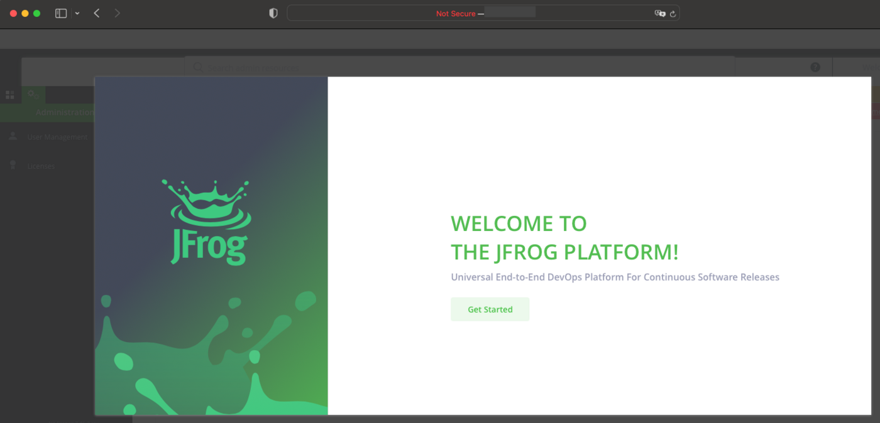This screenshot has width=880, height=423.
Task: Select the User Management person icon
Action: point(13,136)
